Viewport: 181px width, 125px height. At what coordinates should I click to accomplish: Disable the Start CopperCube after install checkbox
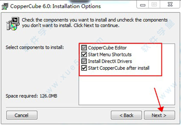(84, 68)
